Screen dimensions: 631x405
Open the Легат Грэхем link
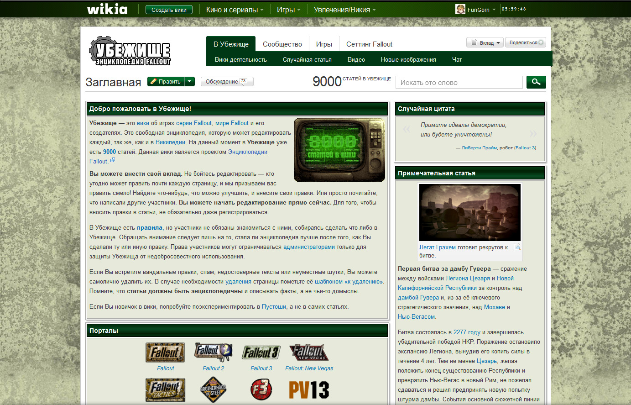coord(438,247)
